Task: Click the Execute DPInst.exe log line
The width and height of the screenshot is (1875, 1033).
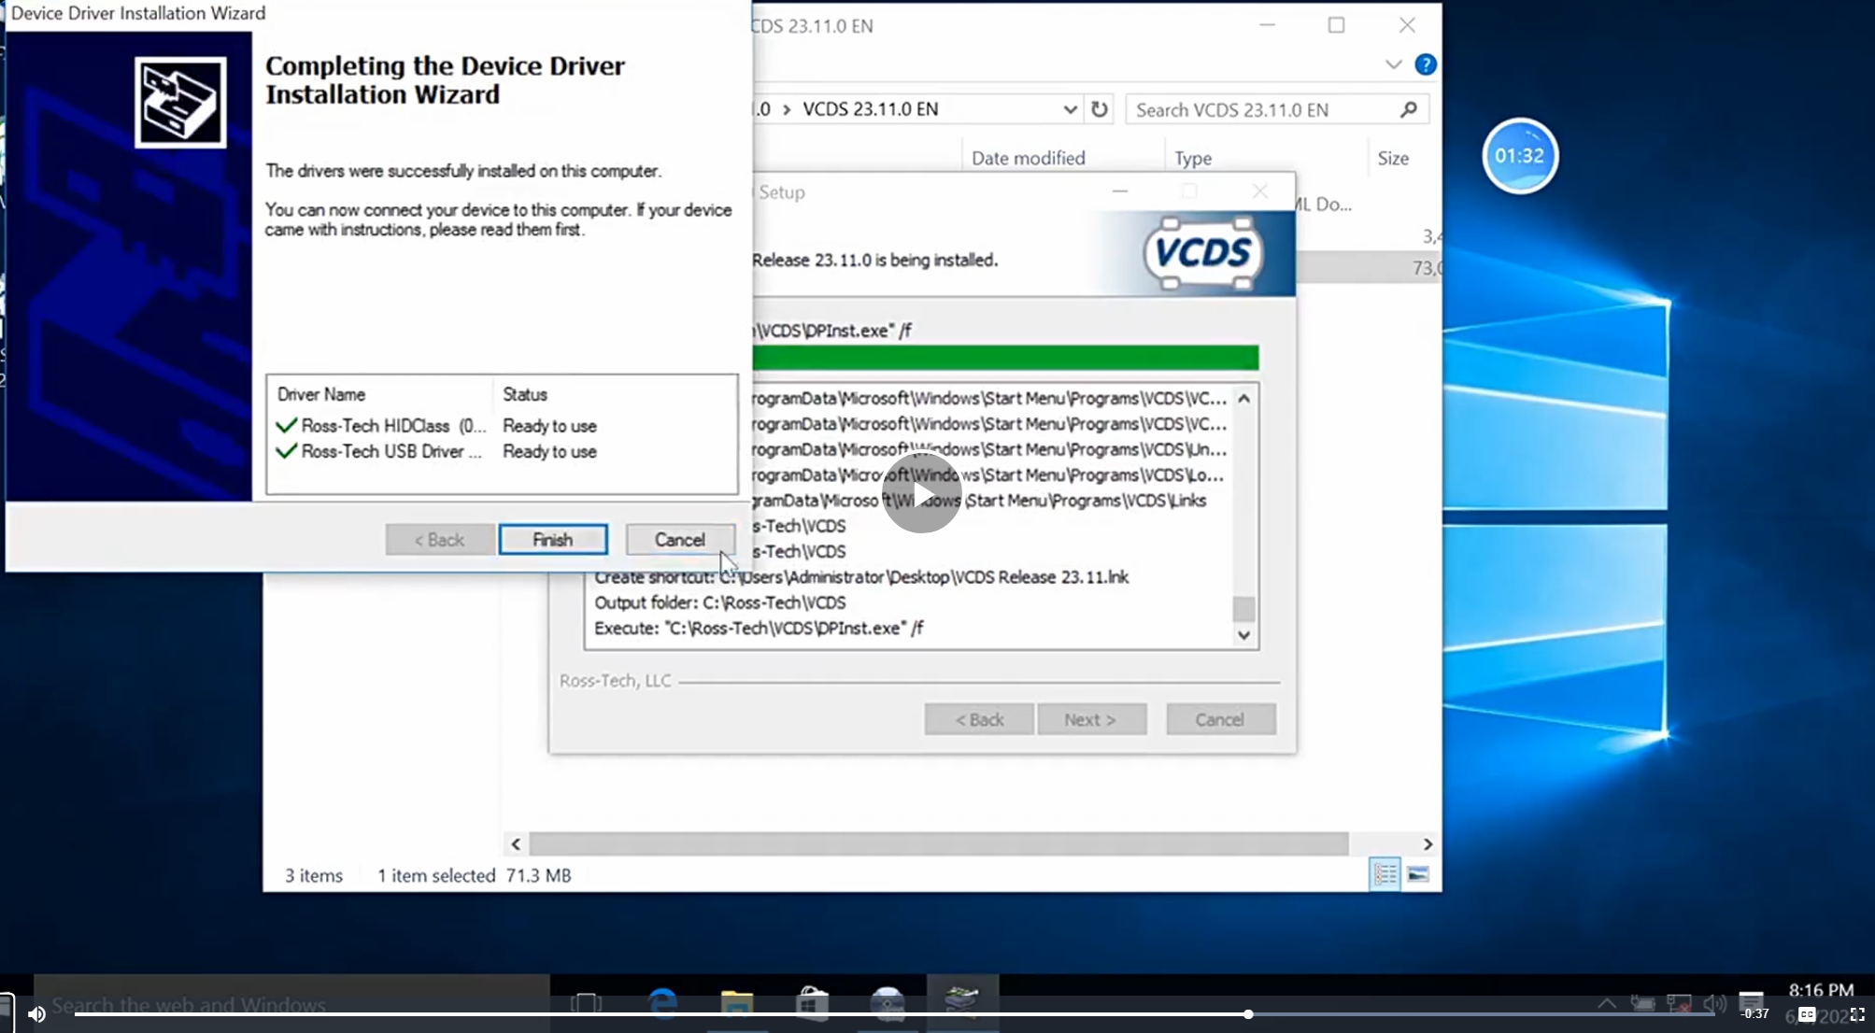Action: click(759, 628)
